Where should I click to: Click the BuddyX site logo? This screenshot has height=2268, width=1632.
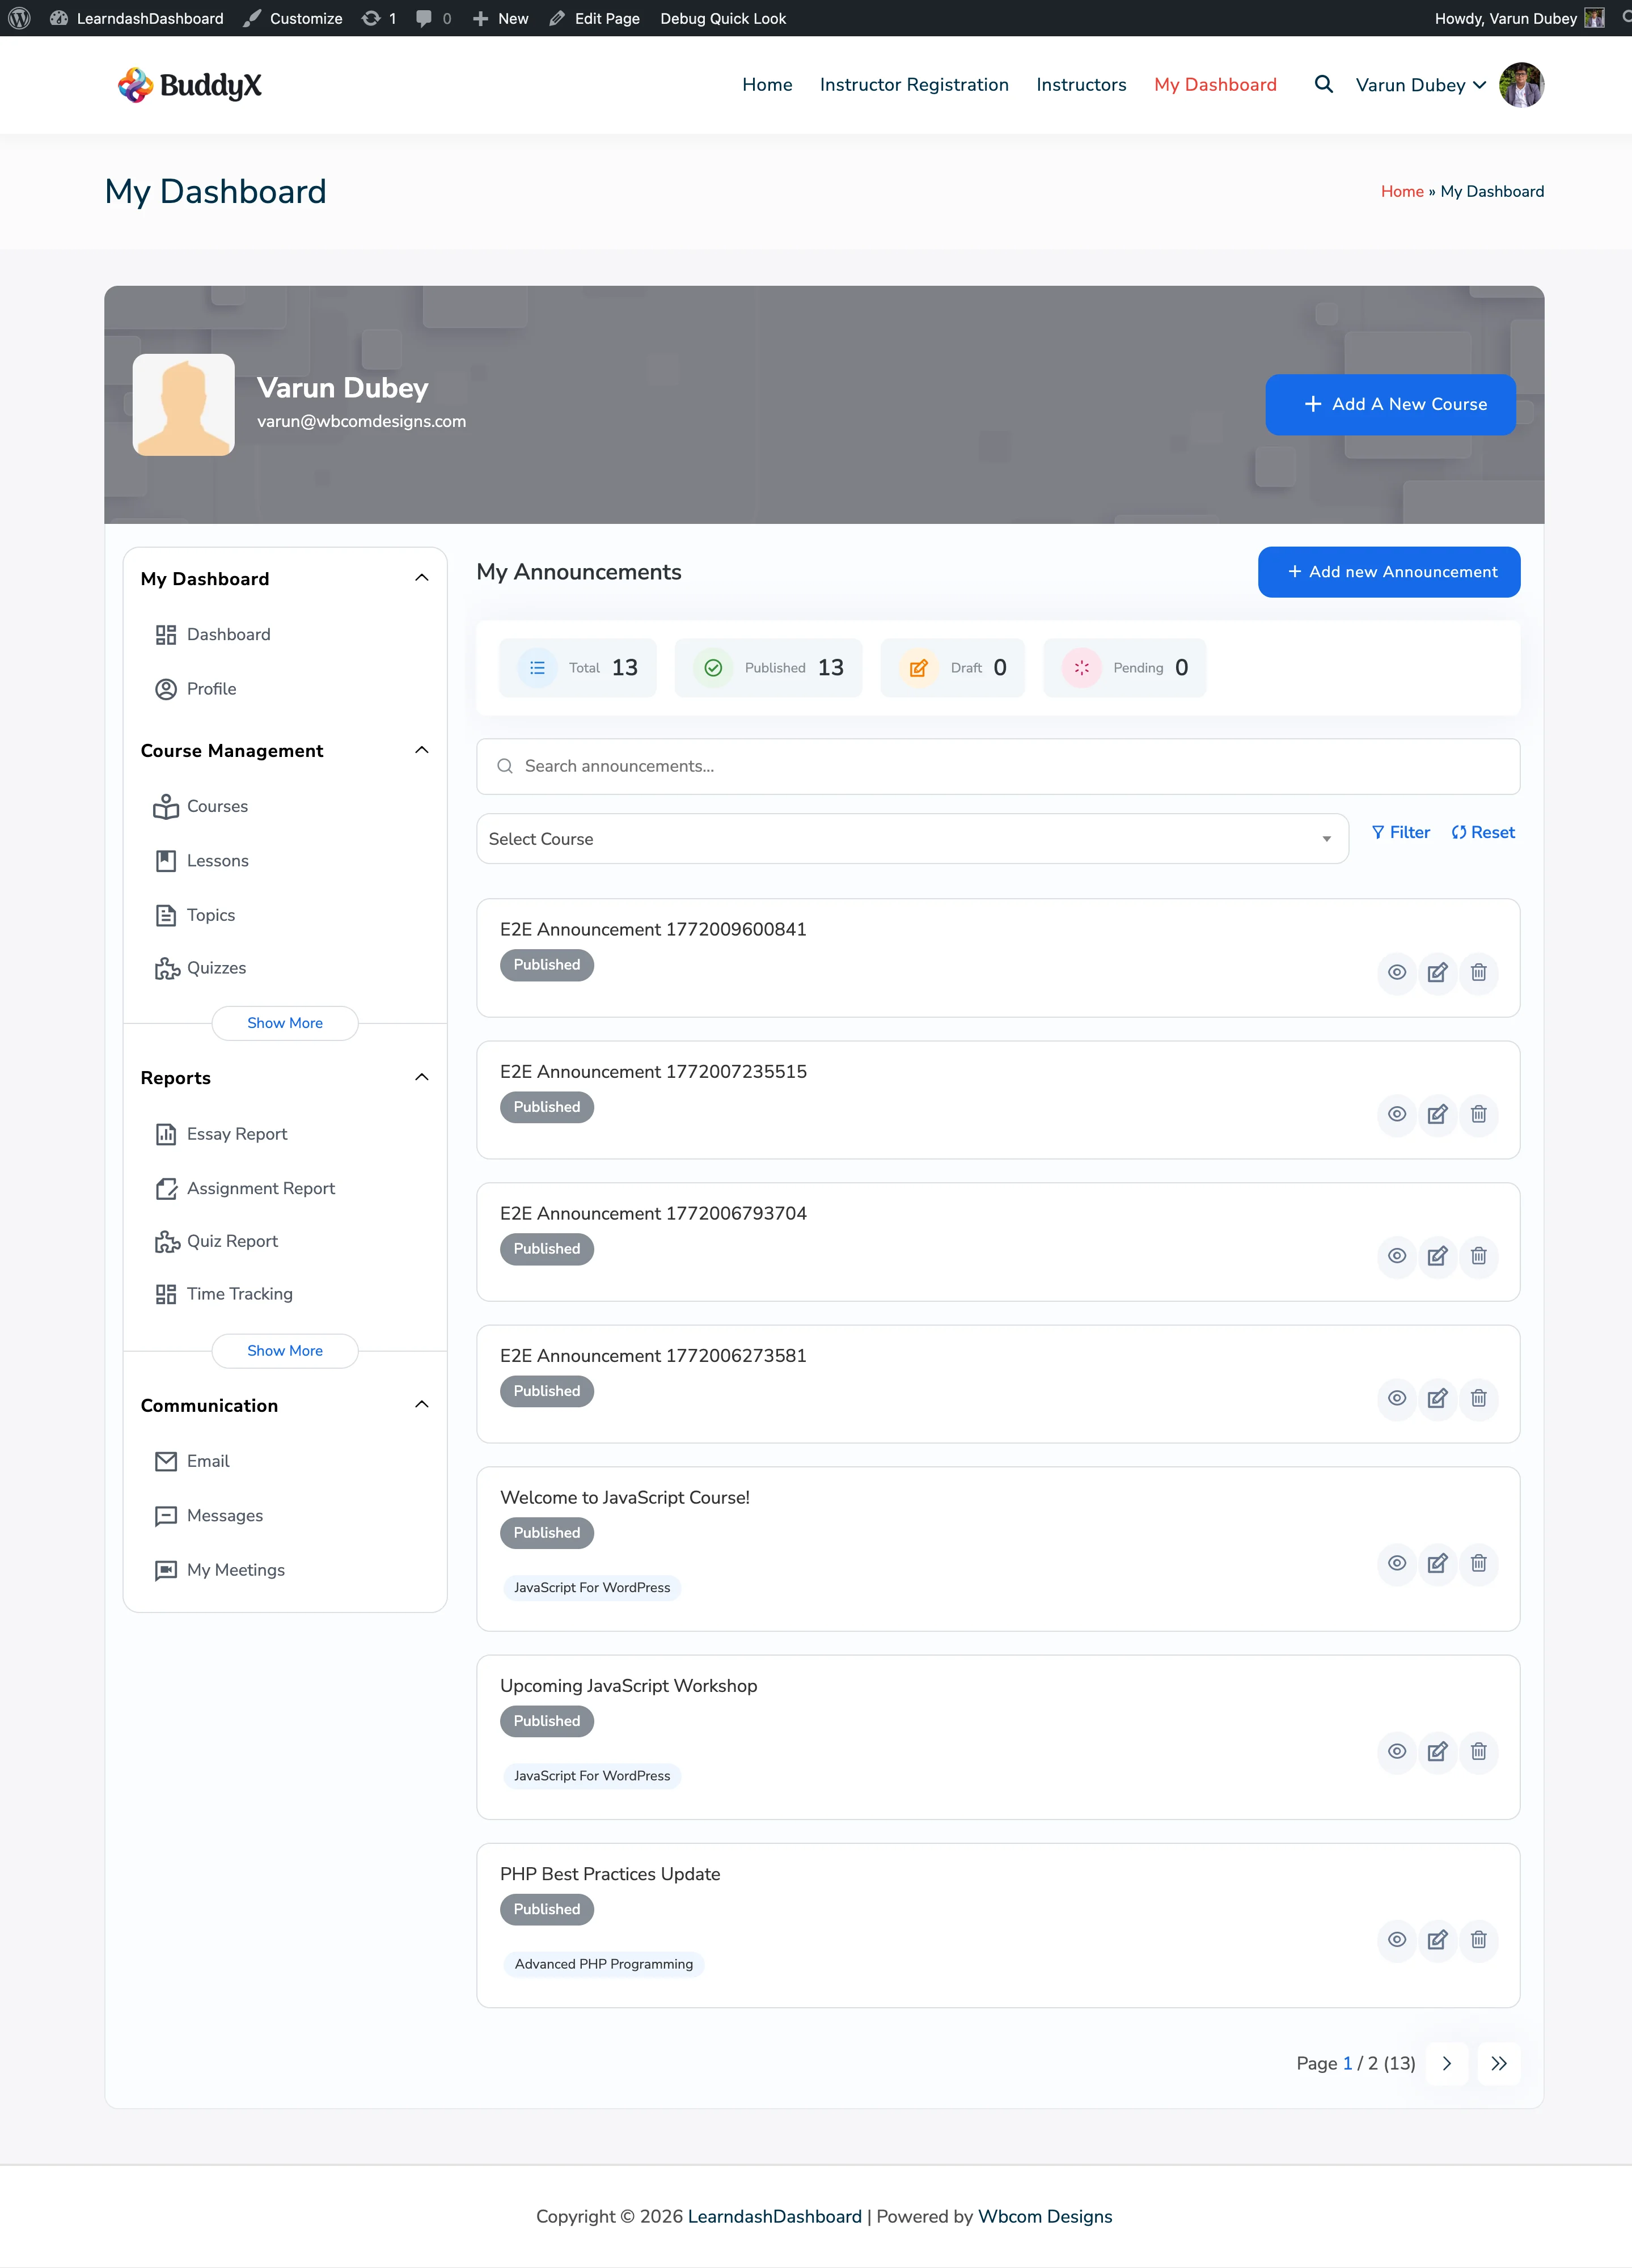coord(190,85)
